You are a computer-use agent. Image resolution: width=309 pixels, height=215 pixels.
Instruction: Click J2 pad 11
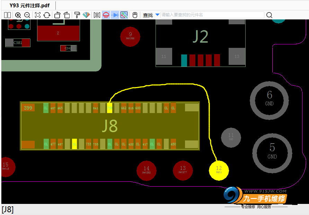(164, 57)
